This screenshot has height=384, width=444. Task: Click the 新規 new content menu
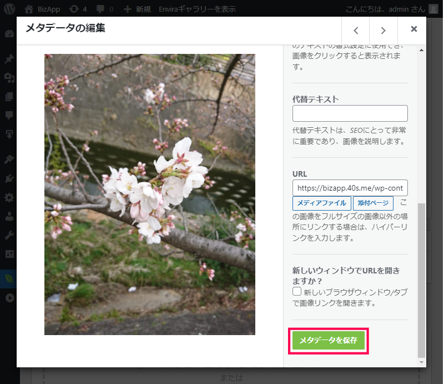tap(137, 9)
